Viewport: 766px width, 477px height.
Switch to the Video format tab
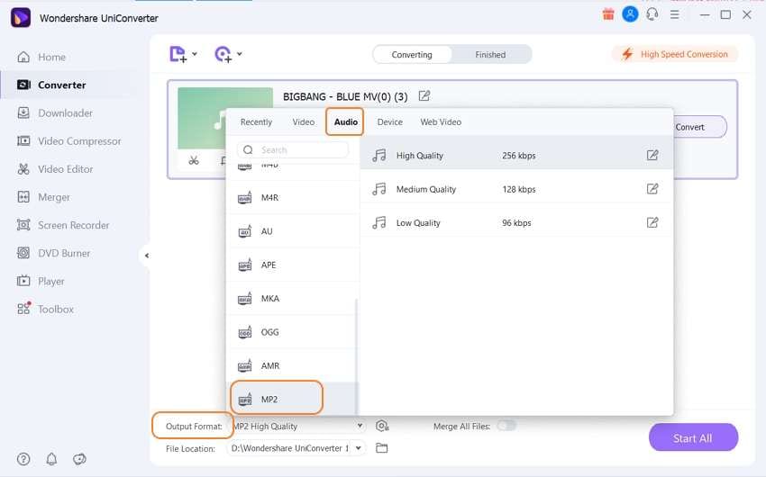coord(304,121)
